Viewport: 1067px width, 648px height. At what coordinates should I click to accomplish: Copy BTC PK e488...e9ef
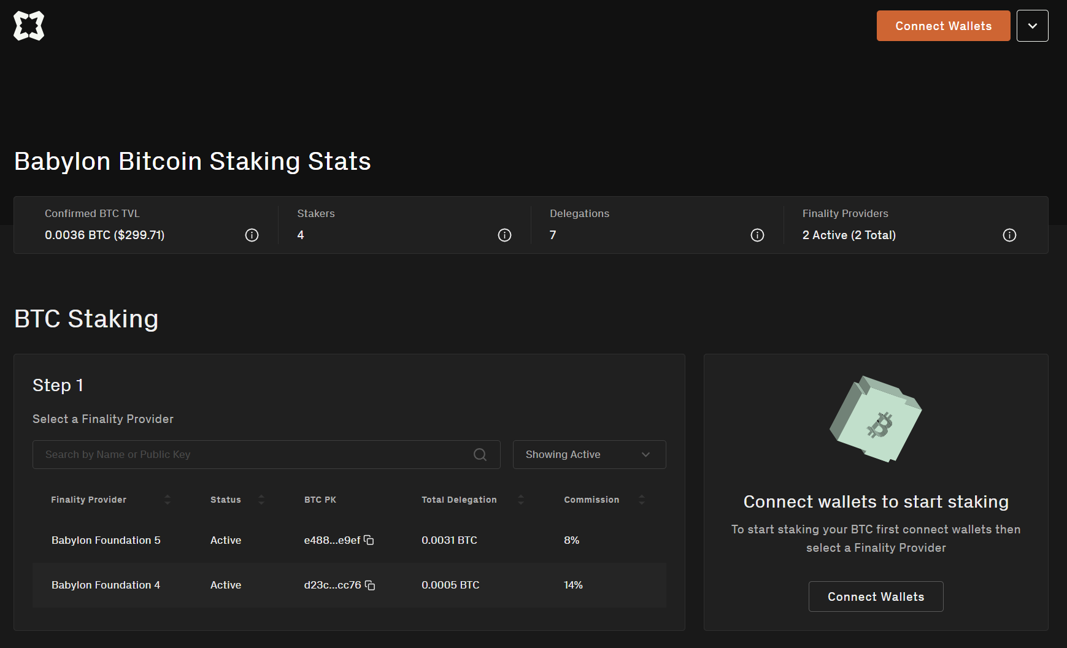click(369, 540)
